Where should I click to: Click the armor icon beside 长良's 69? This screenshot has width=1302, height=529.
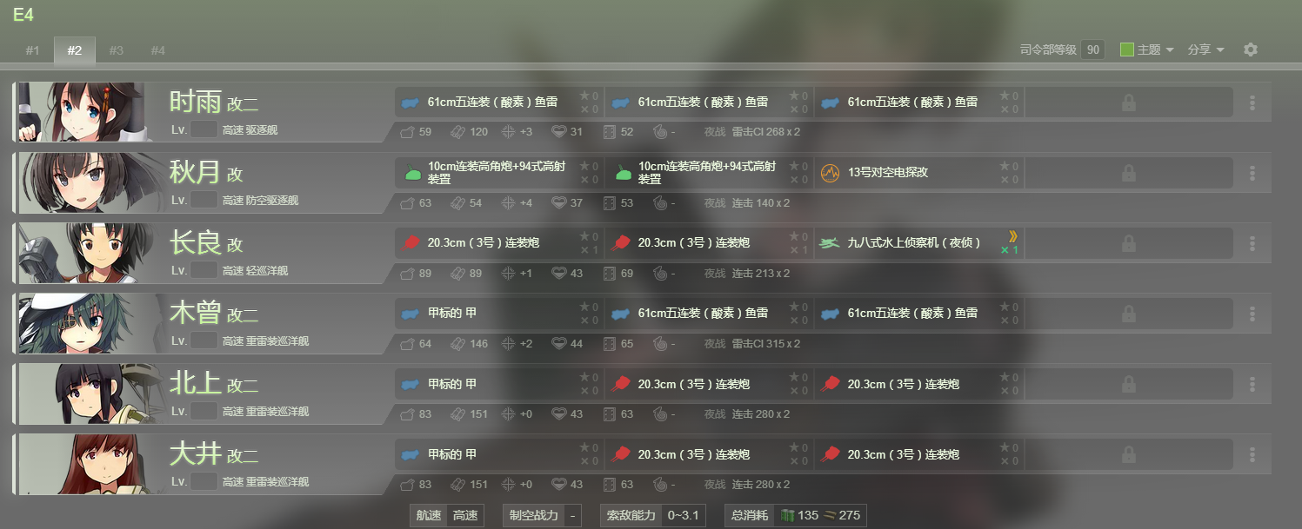click(x=610, y=273)
